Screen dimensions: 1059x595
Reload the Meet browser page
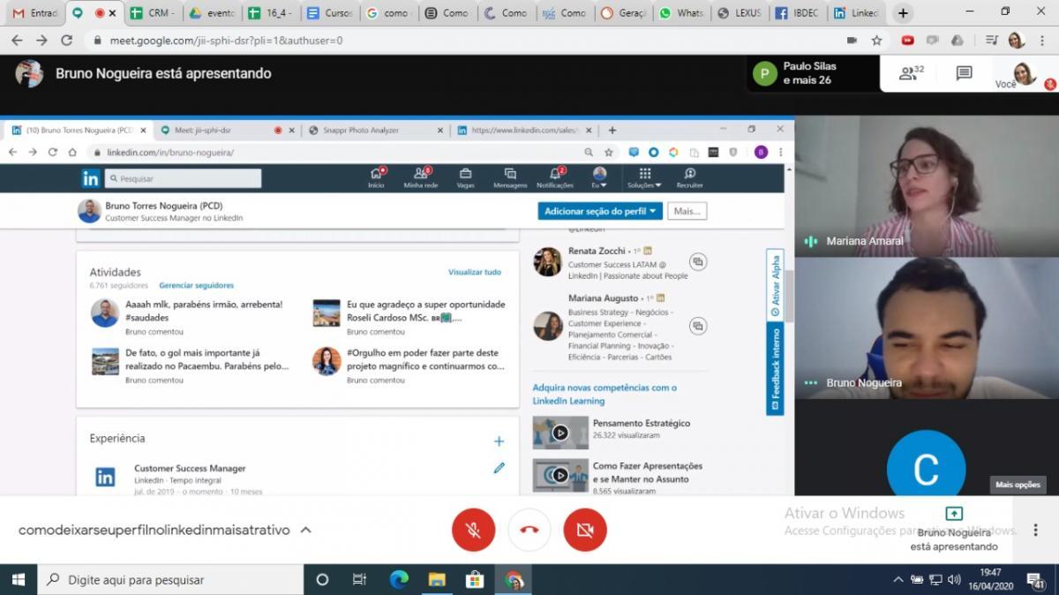(67, 41)
